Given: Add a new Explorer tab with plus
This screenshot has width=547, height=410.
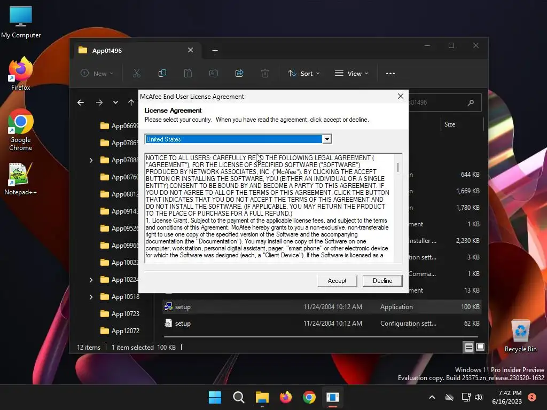Looking at the screenshot, I should [215, 51].
